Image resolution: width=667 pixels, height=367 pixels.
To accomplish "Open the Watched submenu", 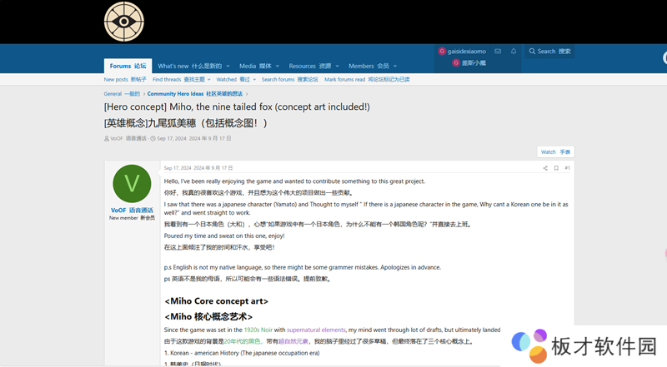I will coord(234,80).
